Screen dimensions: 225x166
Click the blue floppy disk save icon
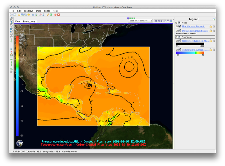[x=22, y=15]
